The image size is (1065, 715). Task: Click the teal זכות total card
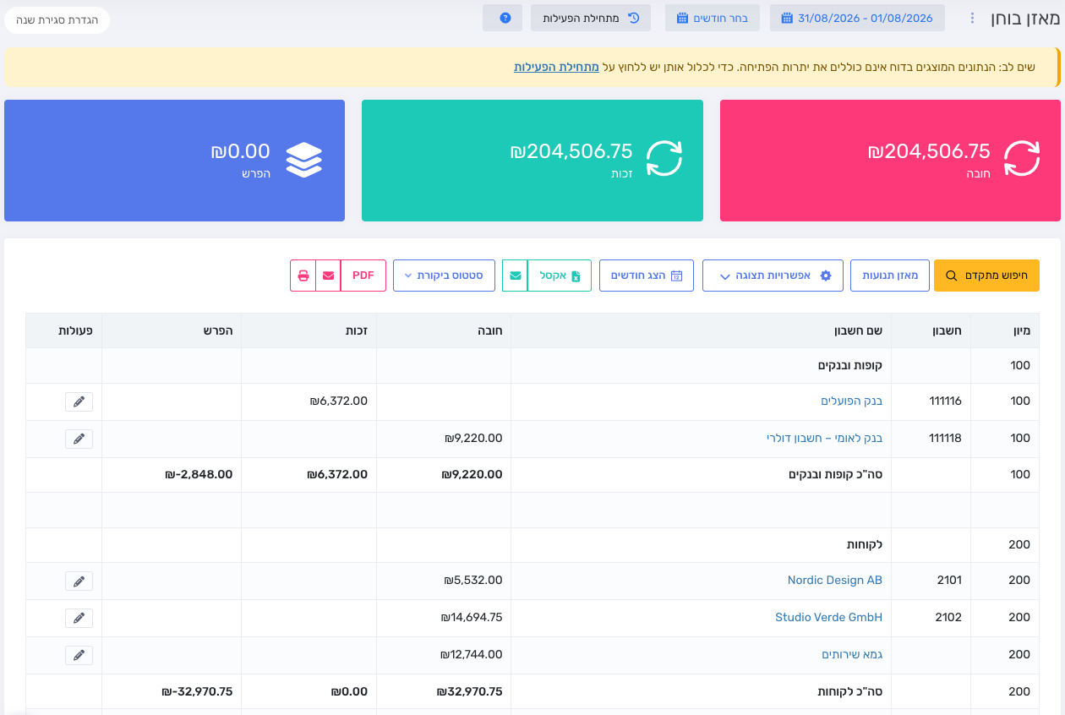(532, 161)
